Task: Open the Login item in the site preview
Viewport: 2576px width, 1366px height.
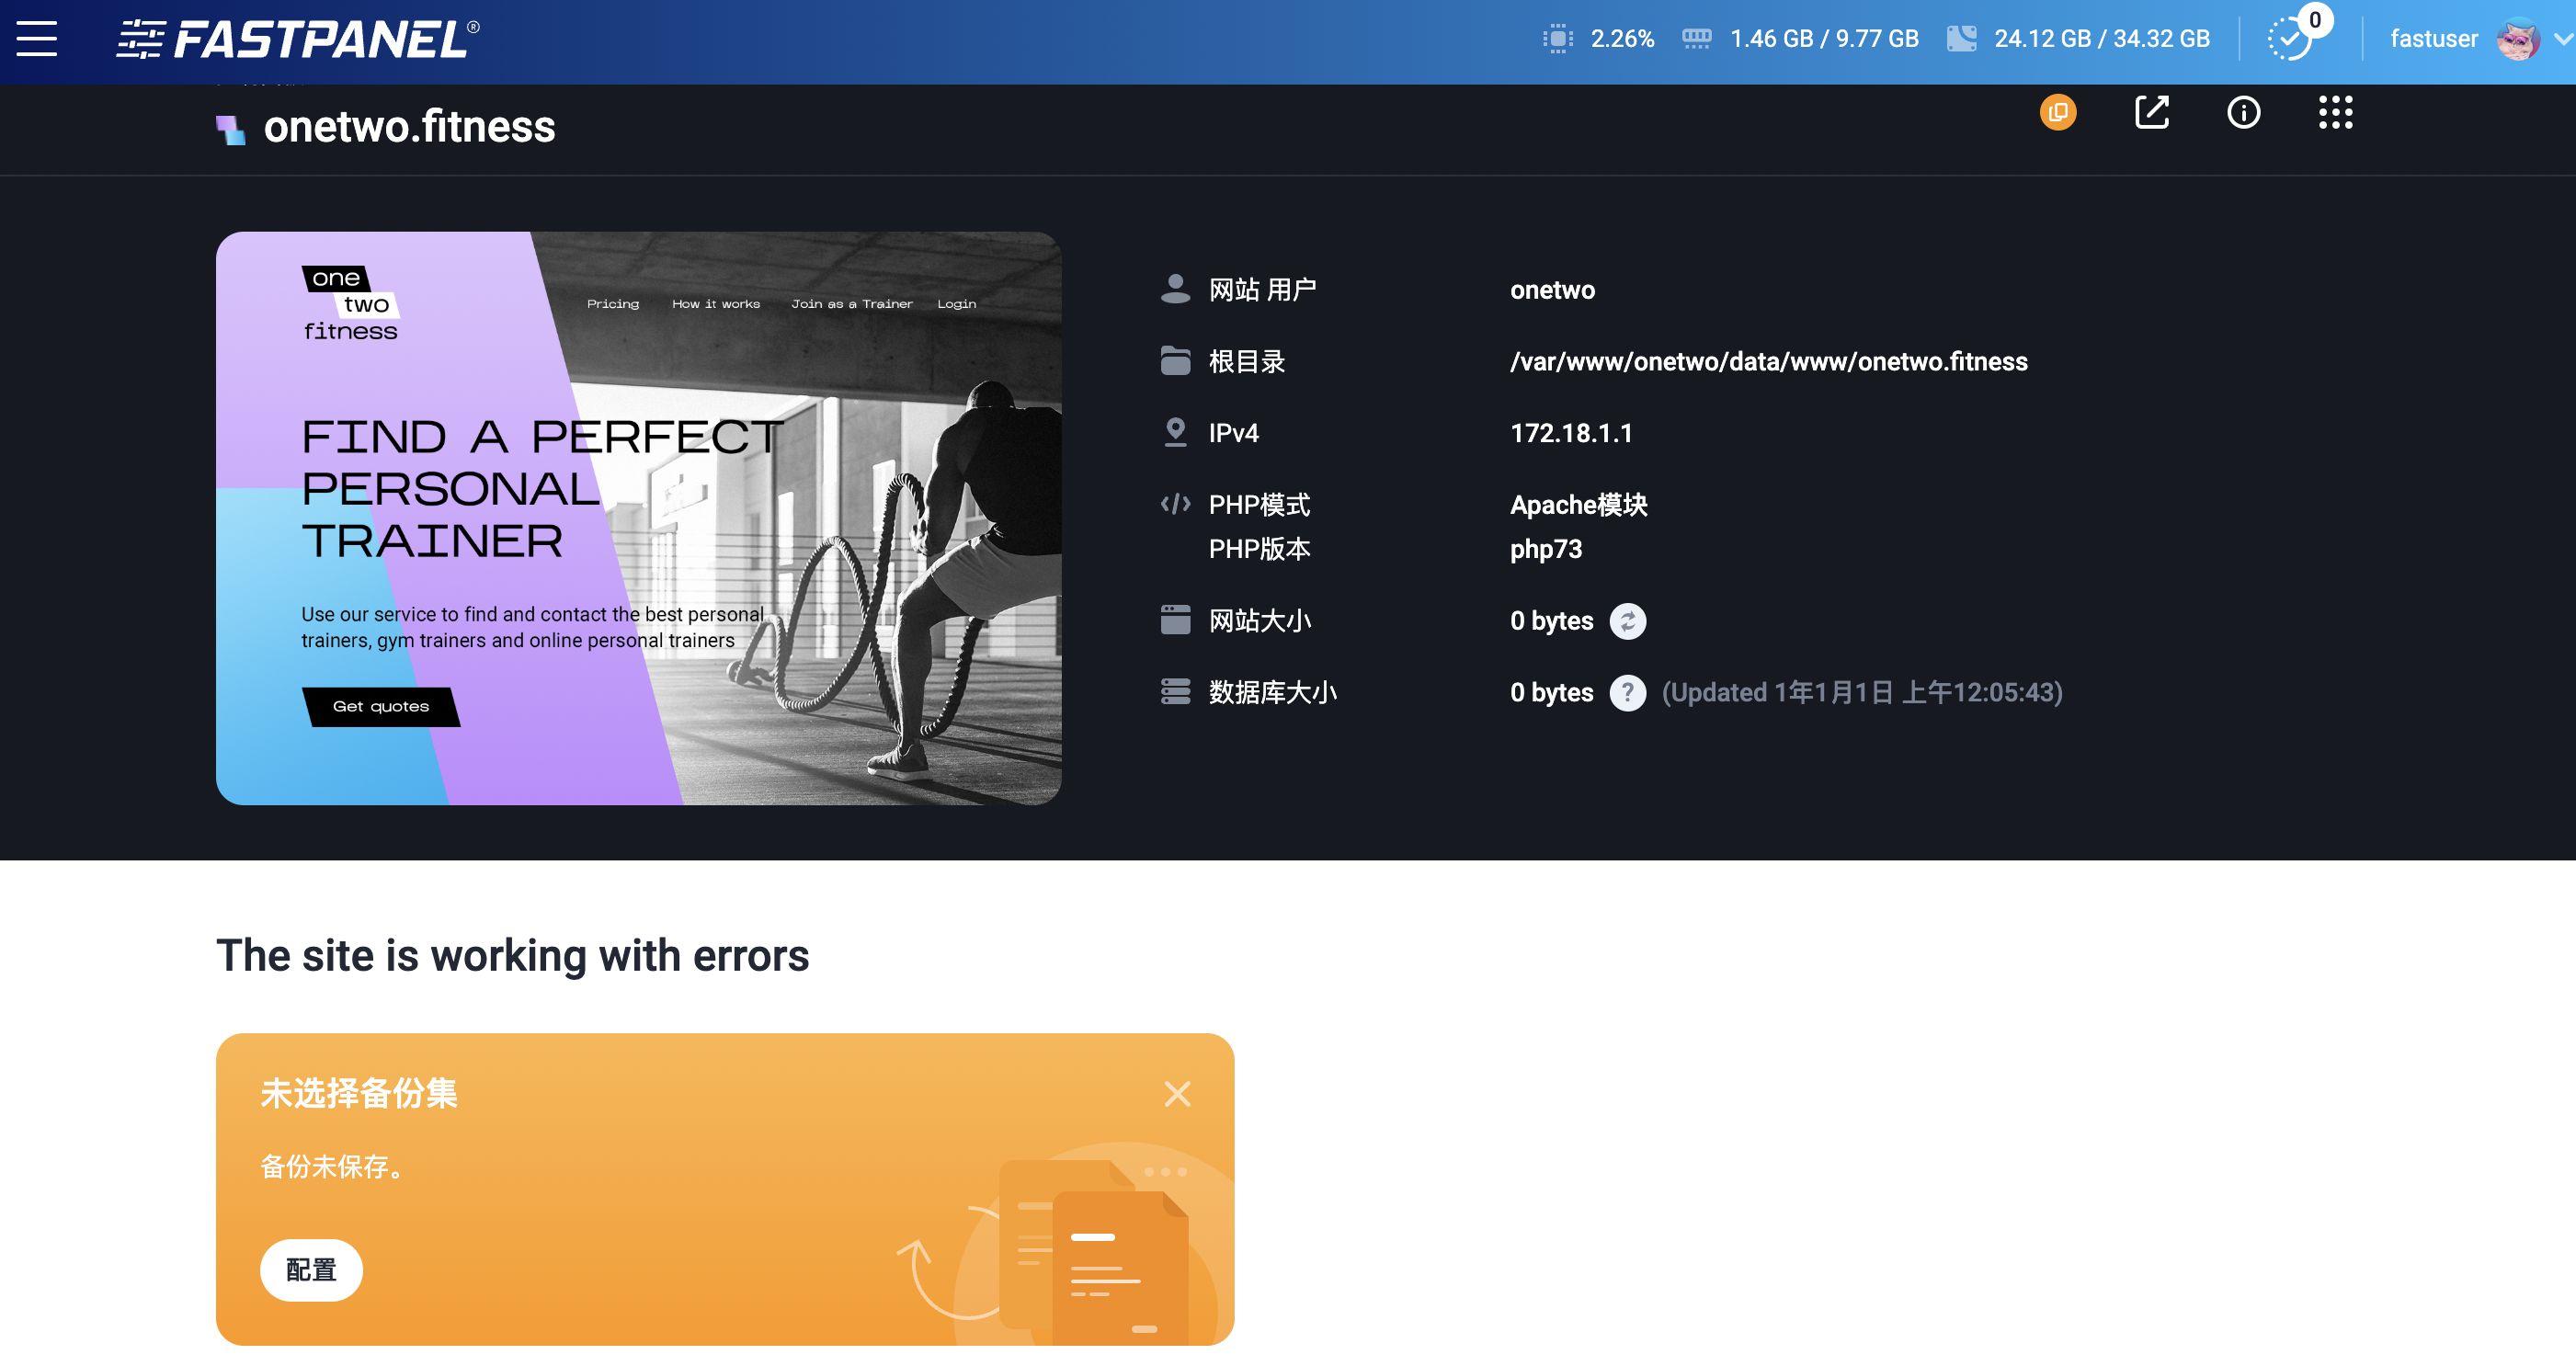Action: pyautogui.click(x=956, y=303)
